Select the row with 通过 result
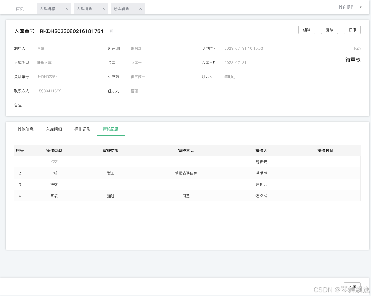The height and width of the screenshot is (296, 371). coord(111,196)
